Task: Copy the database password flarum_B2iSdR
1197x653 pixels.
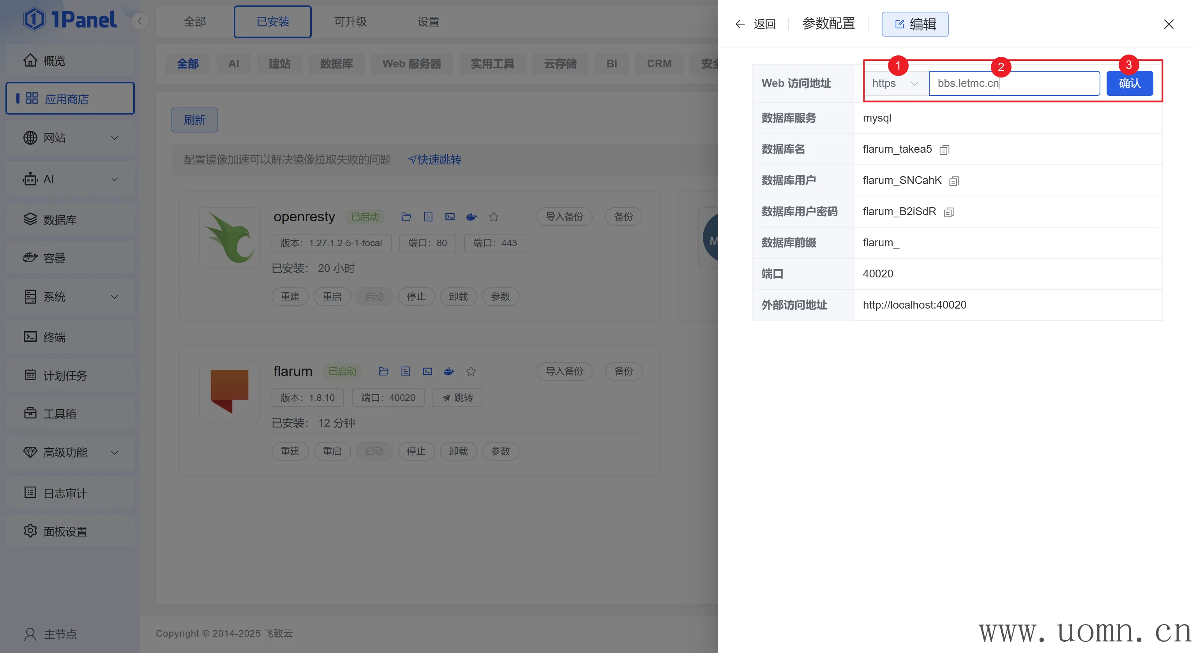Action: [948, 212]
